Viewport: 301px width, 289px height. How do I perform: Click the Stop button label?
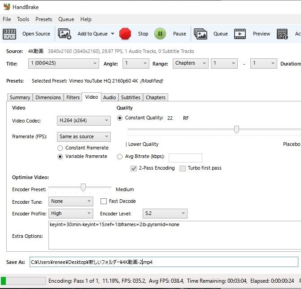pos(143,34)
